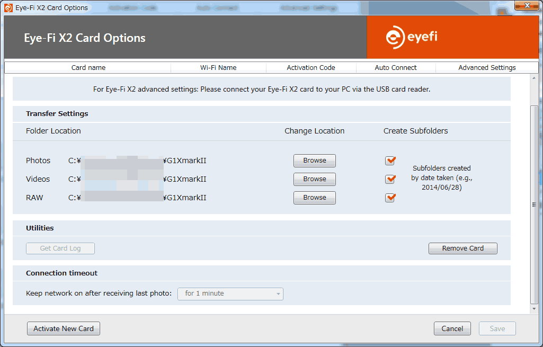Image resolution: width=543 pixels, height=347 pixels.
Task: Click the scroll up arrow of scrollbar
Action: click(x=534, y=78)
